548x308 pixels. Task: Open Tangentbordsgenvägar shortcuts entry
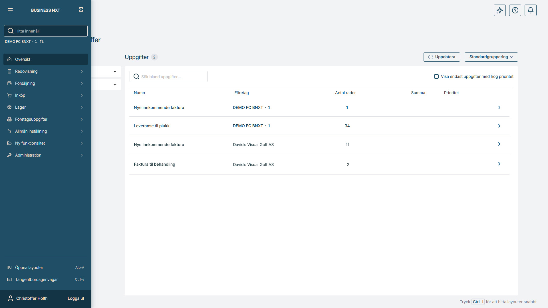[36, 279]
